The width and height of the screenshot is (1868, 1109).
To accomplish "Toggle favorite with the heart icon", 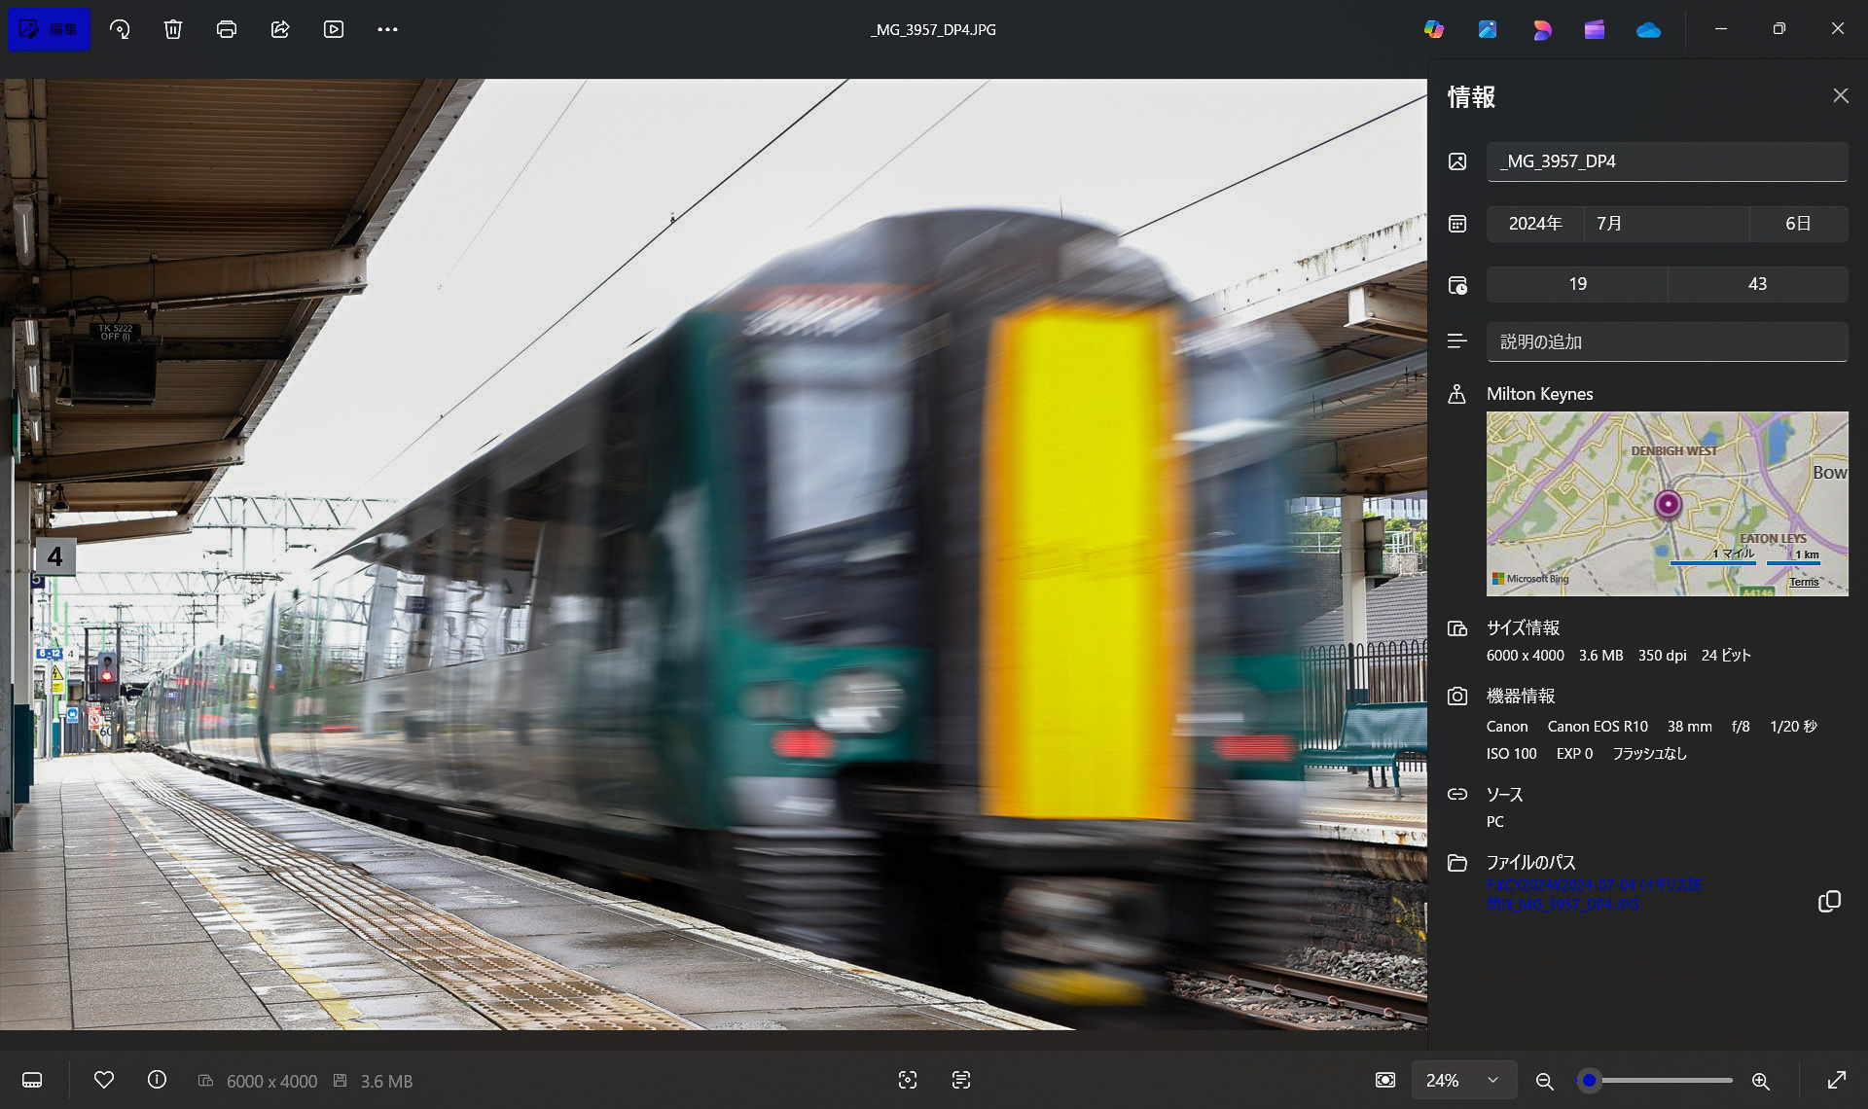I will 104,1080.
